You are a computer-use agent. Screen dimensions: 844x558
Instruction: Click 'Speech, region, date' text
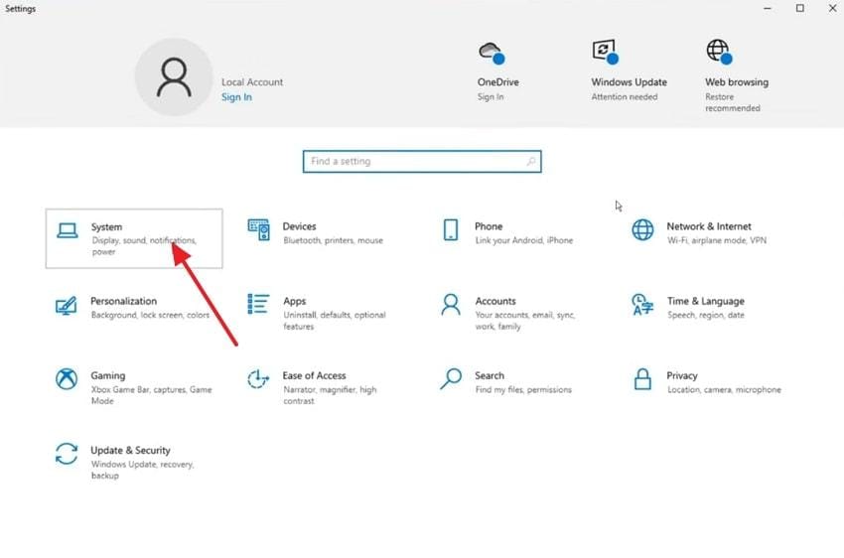tap(706, 315)
